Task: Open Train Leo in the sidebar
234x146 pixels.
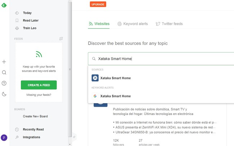Action: 30,28
